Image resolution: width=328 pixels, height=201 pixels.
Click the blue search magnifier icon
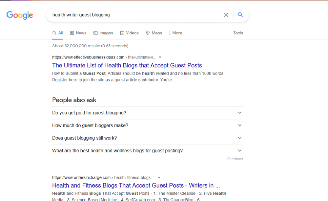(x=240, y=15)
